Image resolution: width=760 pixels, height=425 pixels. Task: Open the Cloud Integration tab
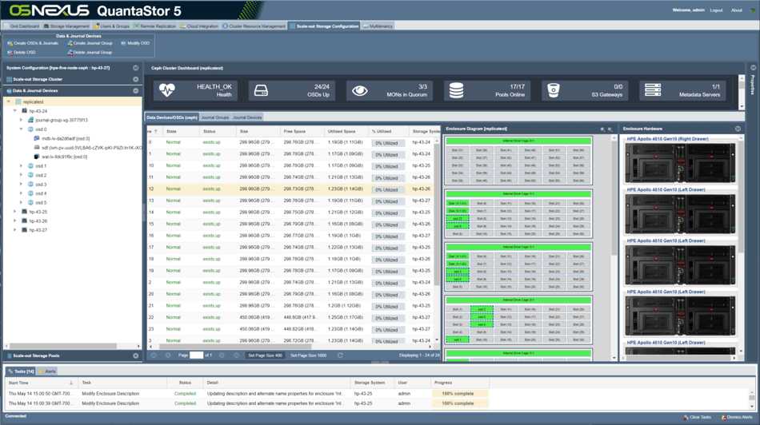200,26
